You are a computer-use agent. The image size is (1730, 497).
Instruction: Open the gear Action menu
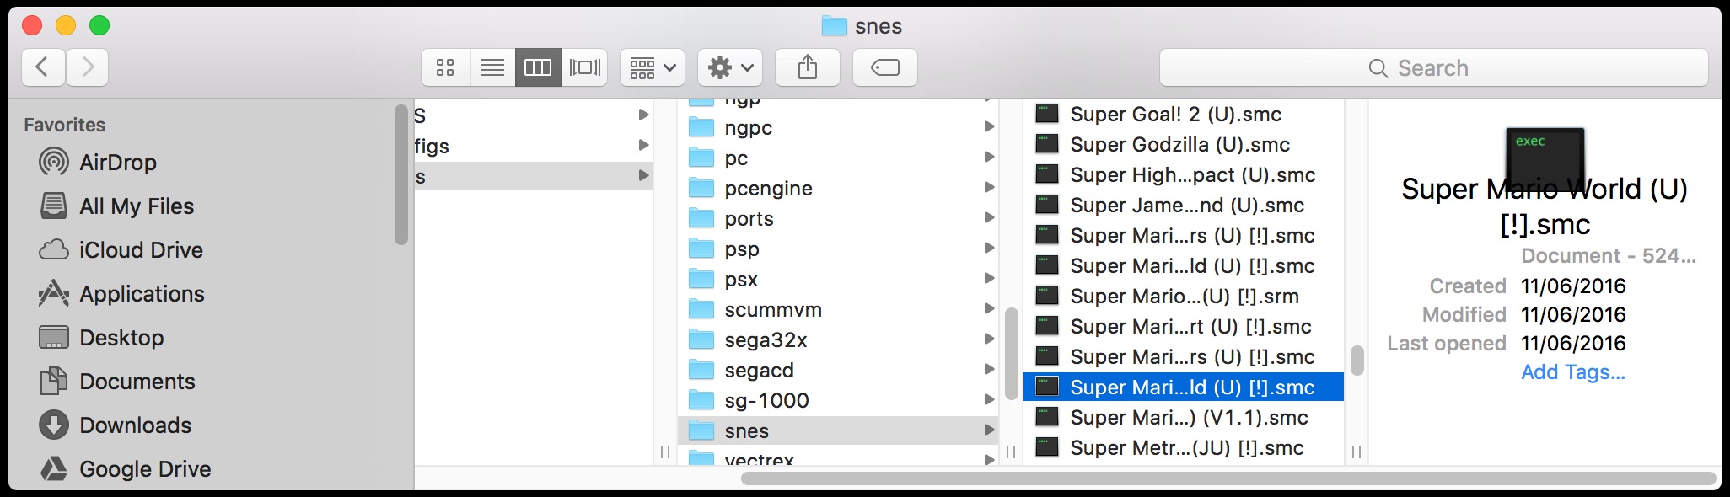tap(729, 67)
